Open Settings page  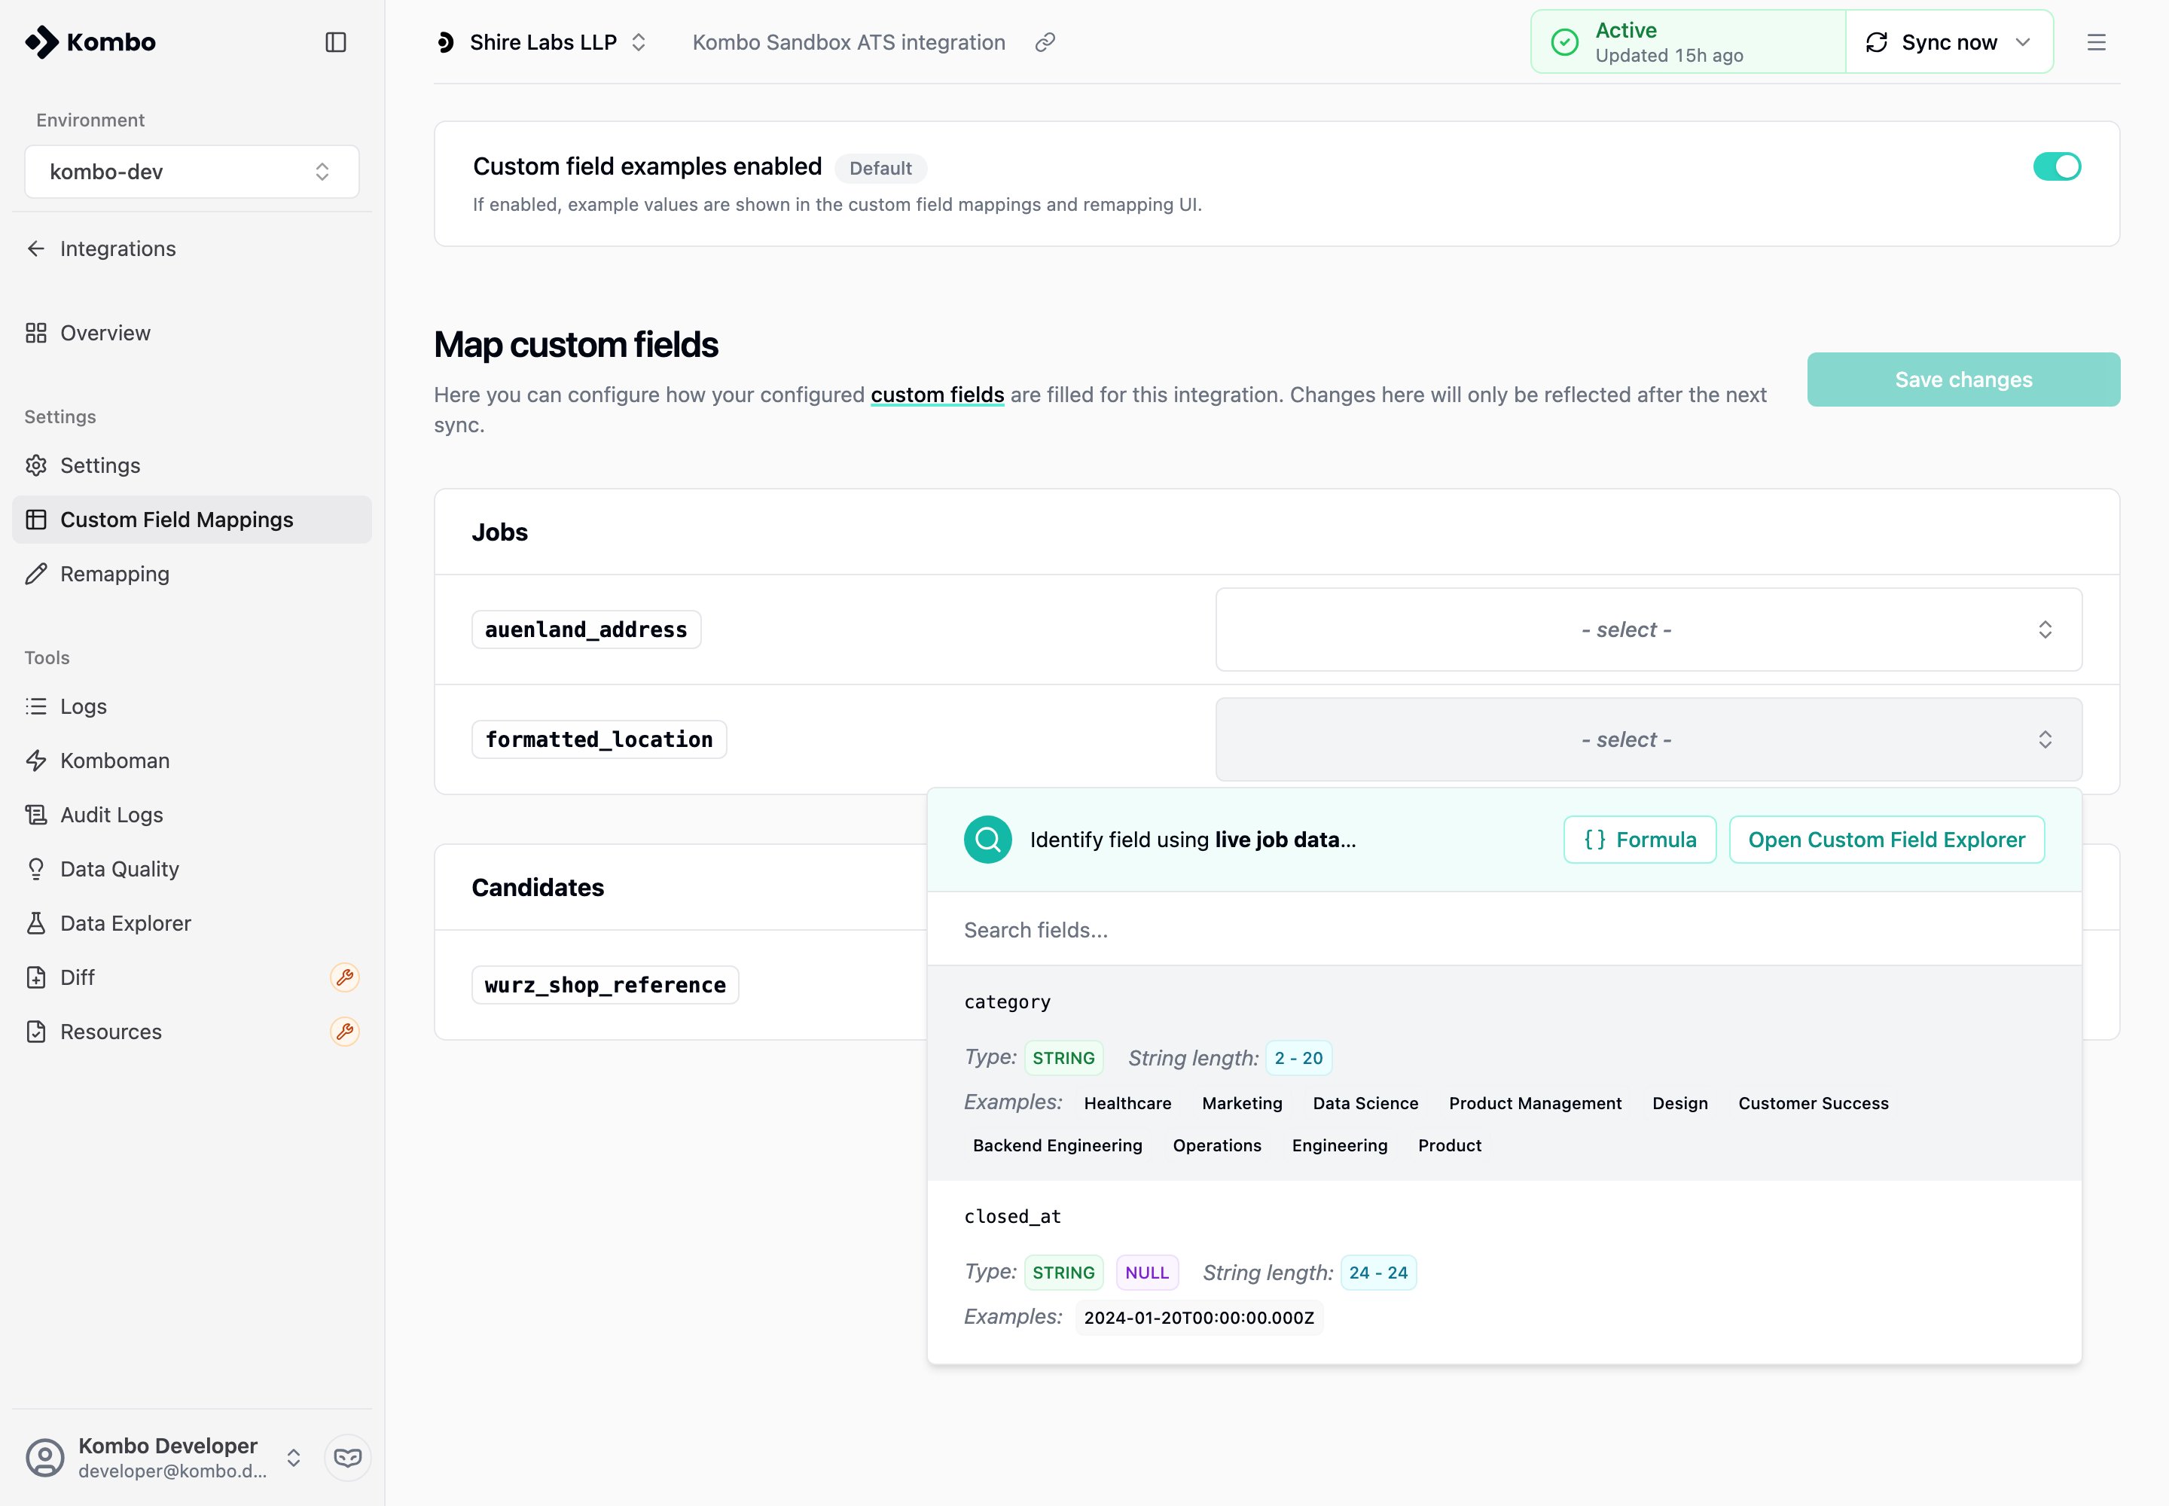(x=100, y=465)
